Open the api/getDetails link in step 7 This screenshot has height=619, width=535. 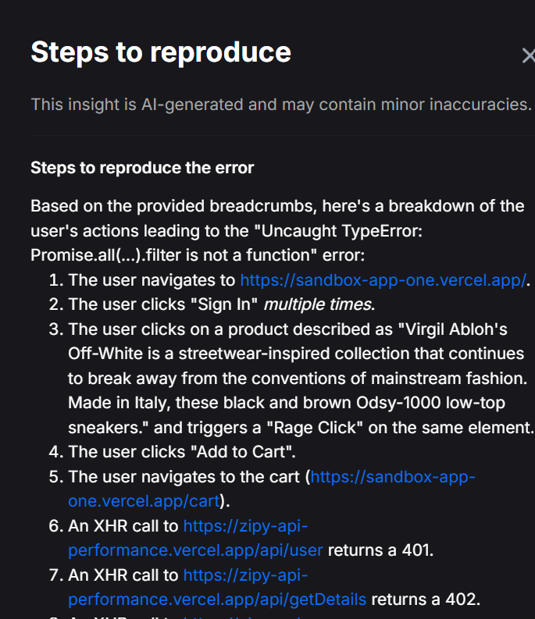point(217,599)
